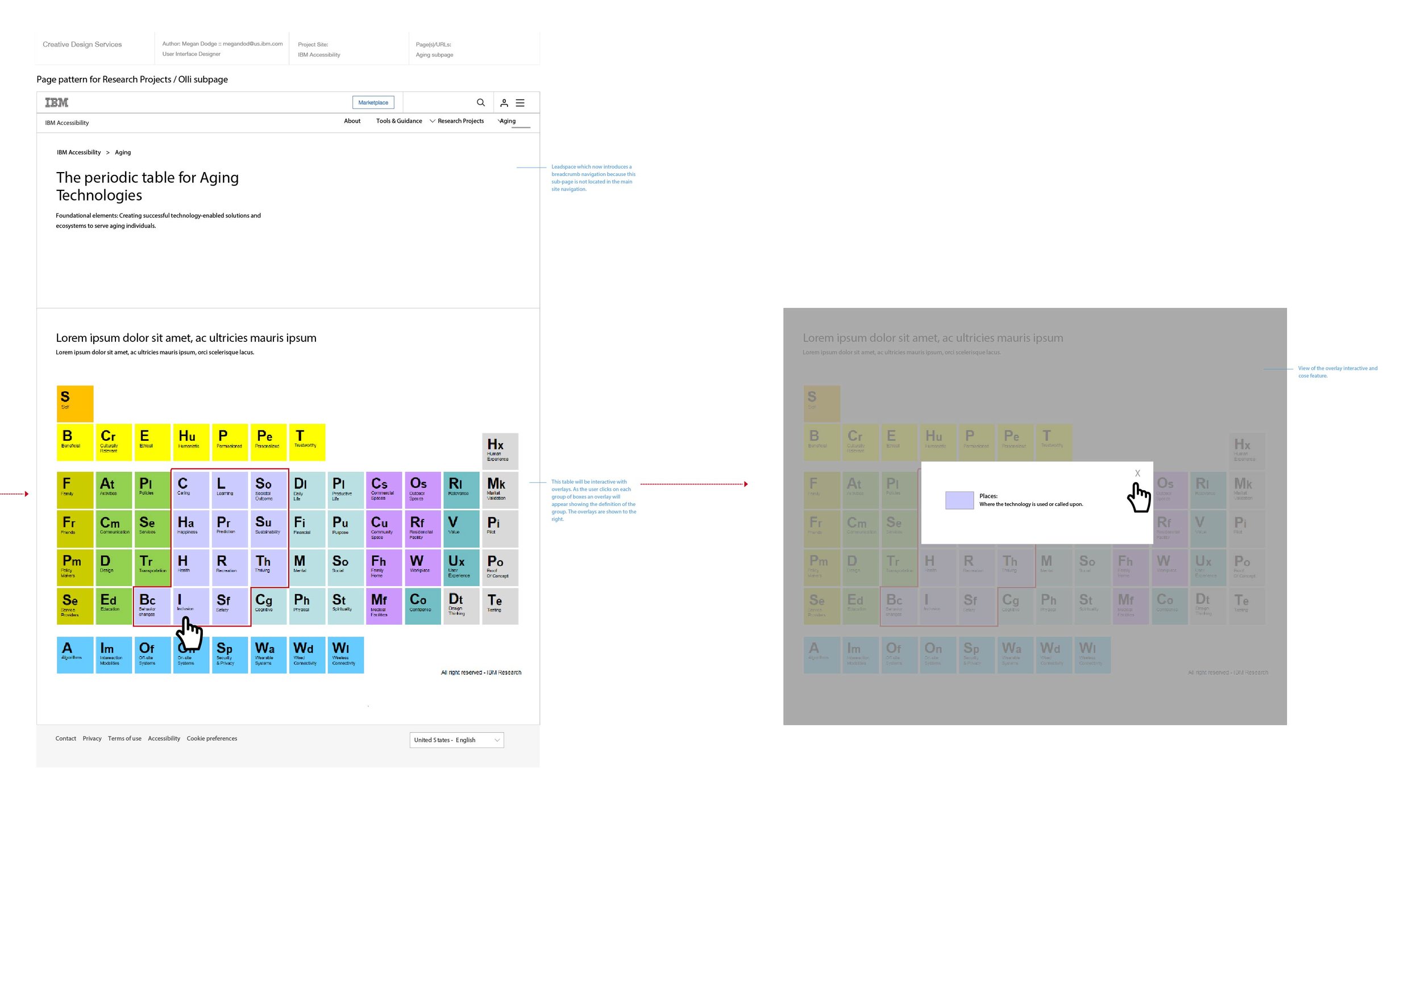The height and width of the screenshot is (999, 1421).
Task: Click the C Caring tile in main table
Action: click(x=190, y=491)
